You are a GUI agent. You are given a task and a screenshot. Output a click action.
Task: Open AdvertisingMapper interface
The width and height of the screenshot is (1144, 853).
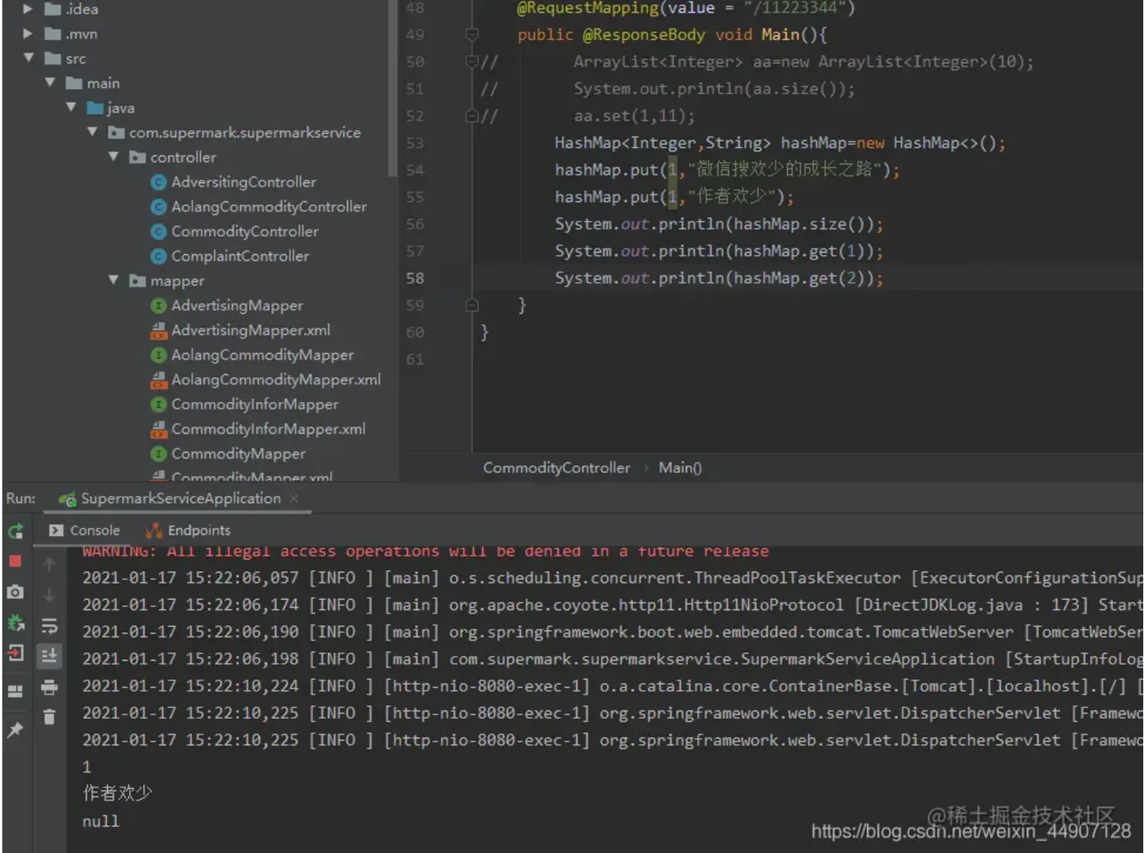[x=237, y=306]
